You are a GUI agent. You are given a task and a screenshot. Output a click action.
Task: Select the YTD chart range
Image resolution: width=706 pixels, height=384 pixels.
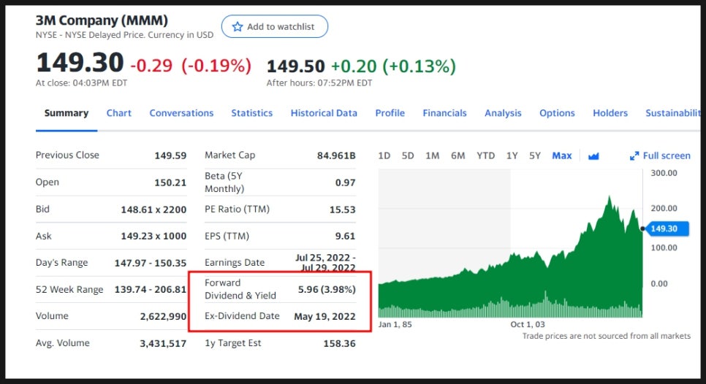485,155
